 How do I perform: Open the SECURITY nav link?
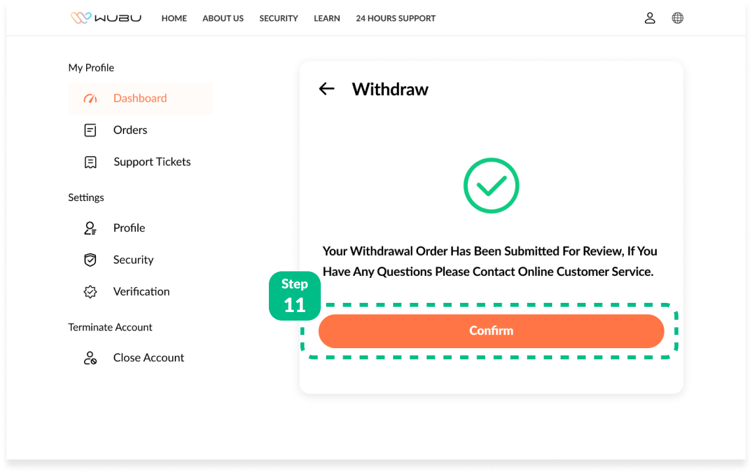click(x=279, y=18)
